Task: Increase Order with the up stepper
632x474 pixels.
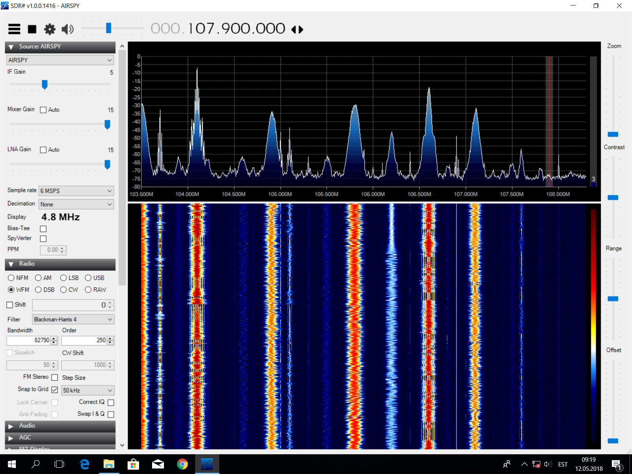Action: pos(111,338)
